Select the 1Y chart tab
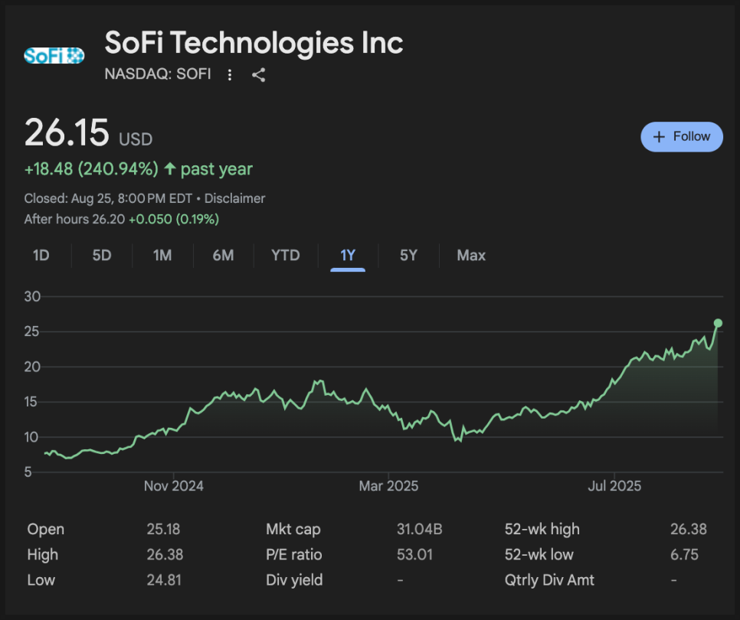The image size is (740, 620). pos(348,256)
